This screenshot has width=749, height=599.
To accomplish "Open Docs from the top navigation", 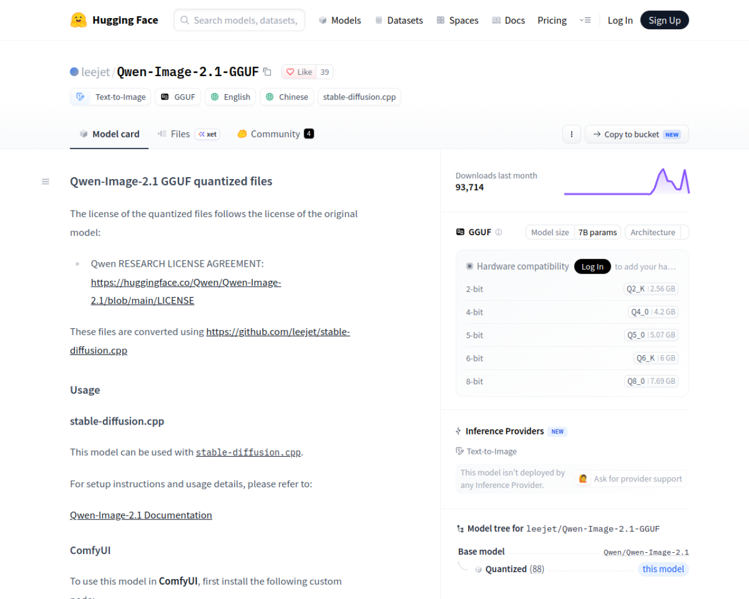I will coord(509,20).
